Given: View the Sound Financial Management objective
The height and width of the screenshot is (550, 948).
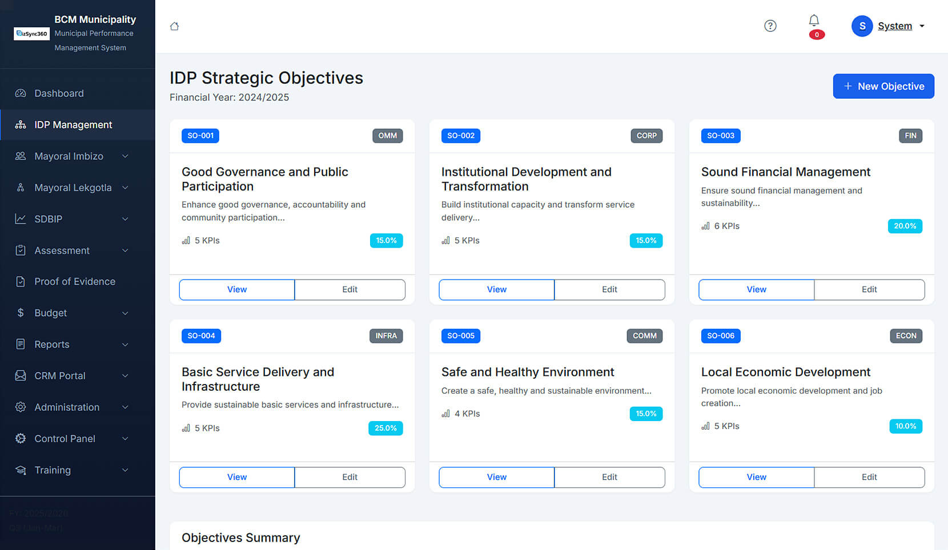Looking at the screenshot, I should pos(756,289).
